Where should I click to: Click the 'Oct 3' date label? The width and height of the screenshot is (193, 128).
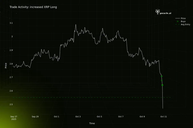(x=78, y=117)
